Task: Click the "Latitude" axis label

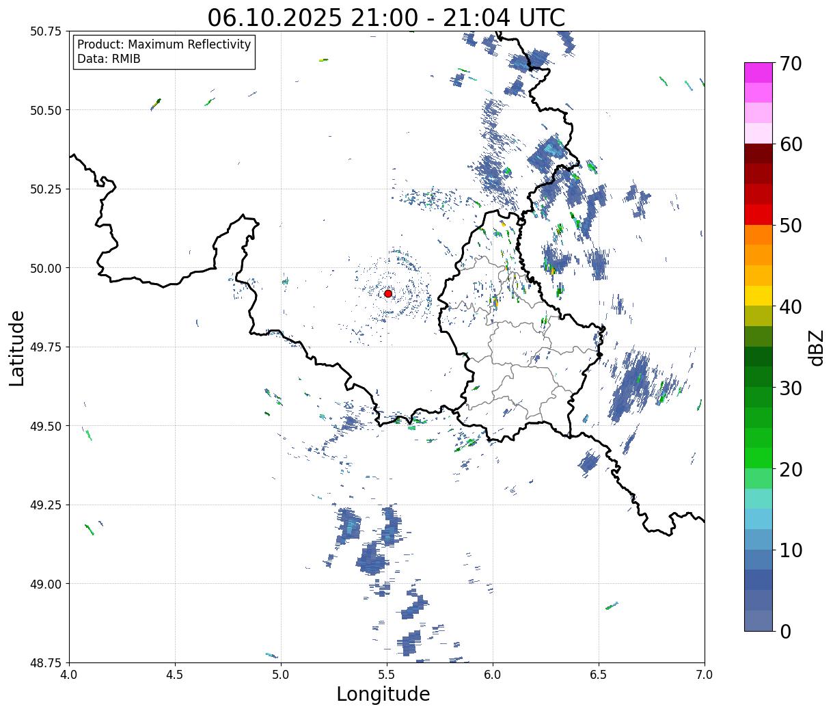Action: (x=17, y=348)
